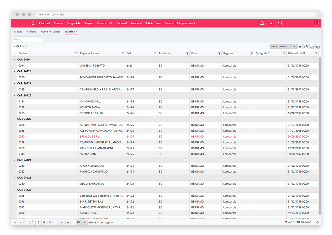Click the printer icon in grid toolbar
Screen dimensions: 332x235
tap(306, 47)
